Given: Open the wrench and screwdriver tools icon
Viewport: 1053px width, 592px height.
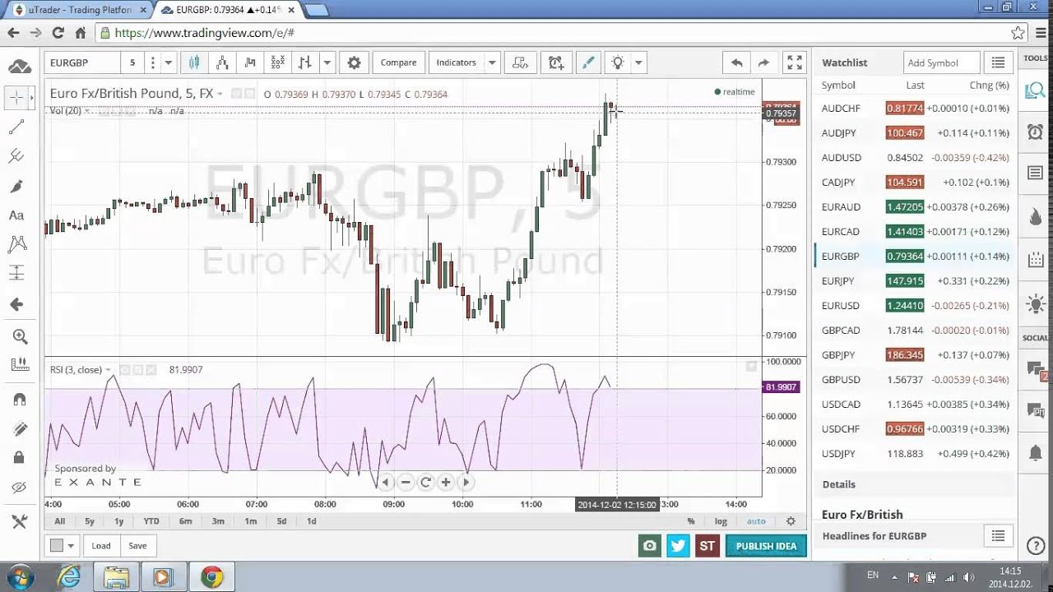Looking at the screenshot, I should [x=19, y=521].
